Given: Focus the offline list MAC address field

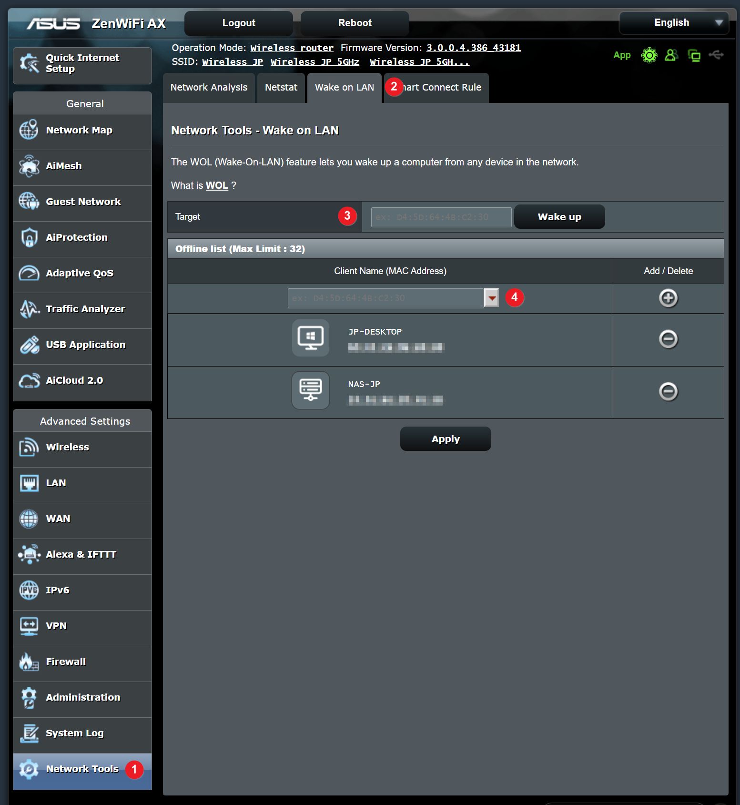Looking at the screenshot, I should (x=386, y=298).
